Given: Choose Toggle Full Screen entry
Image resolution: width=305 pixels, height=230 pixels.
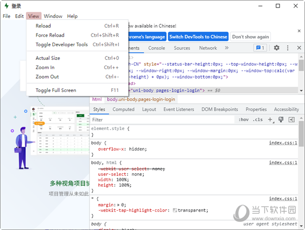Looking at the screenshot, I should pos(77,90).
